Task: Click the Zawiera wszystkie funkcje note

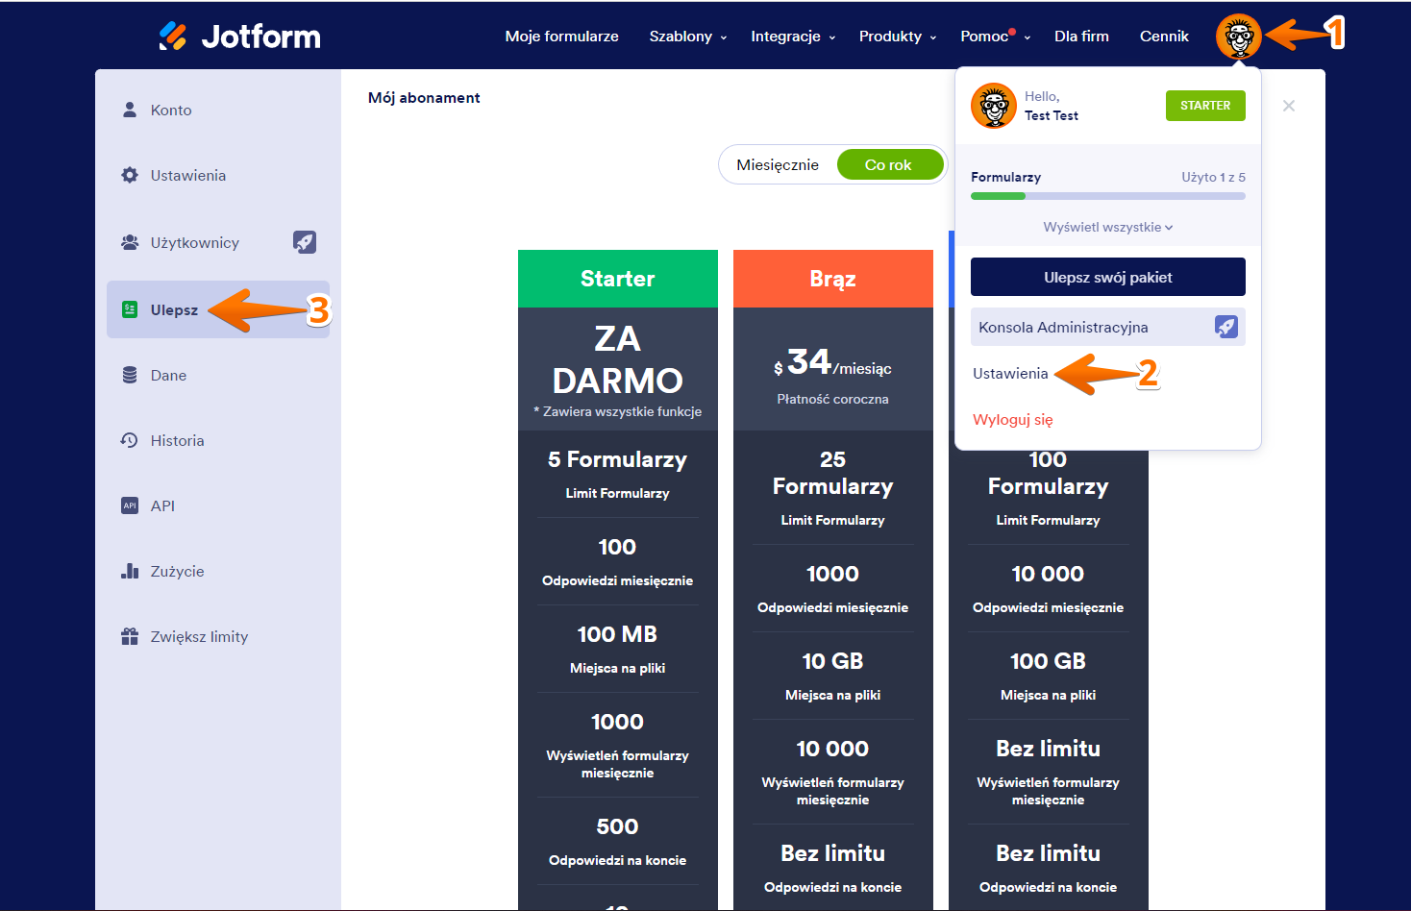Action: click(618, 411)
